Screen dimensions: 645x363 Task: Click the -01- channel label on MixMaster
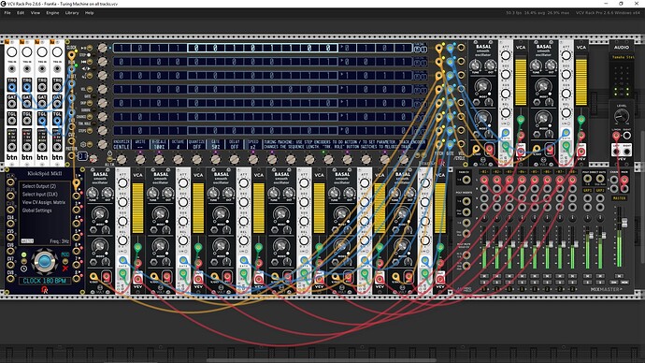(484, 171)
